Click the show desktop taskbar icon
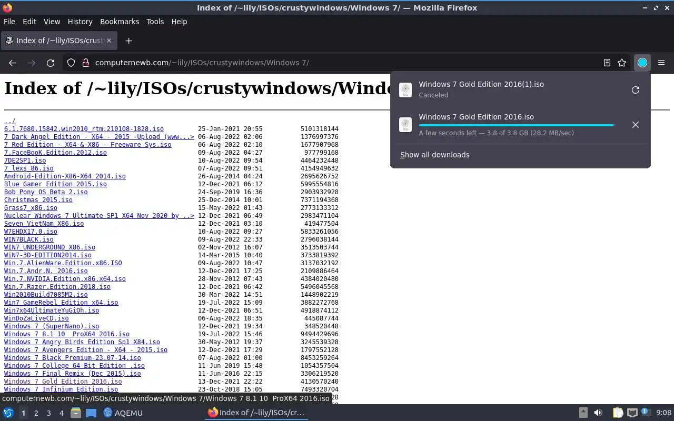 [x=91, y=413]
